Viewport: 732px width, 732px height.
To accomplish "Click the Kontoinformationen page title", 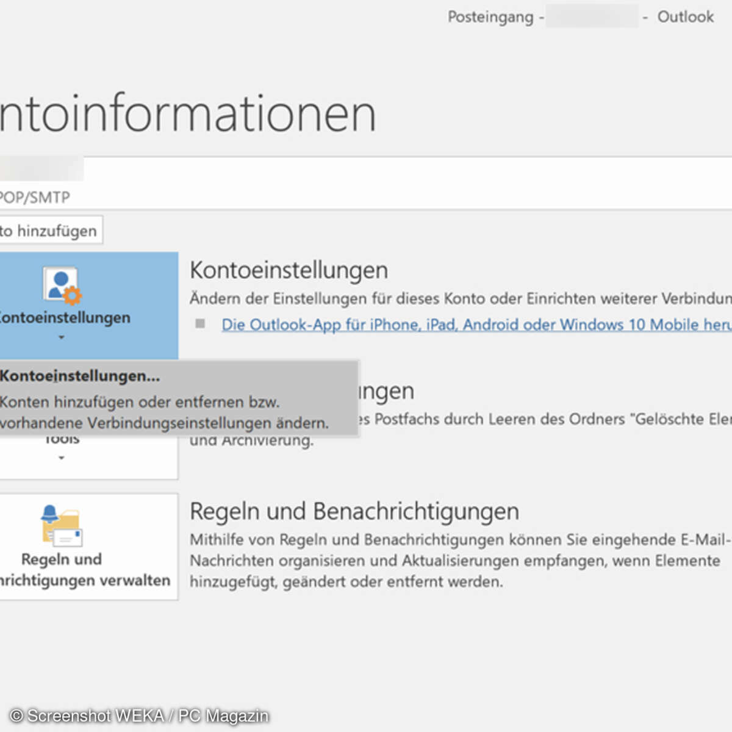I will [x=187, y=113].
